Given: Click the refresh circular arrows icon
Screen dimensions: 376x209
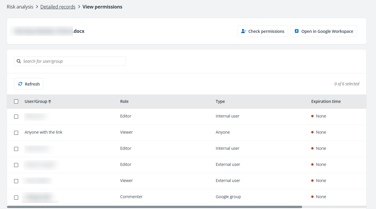Looking at the screenshot, I should coord(20,84).
